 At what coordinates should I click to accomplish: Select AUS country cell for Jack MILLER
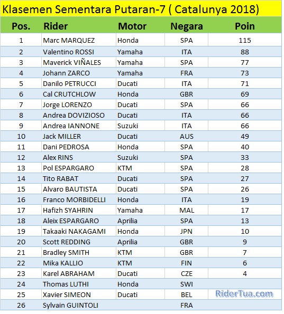[x=187, y=136]
